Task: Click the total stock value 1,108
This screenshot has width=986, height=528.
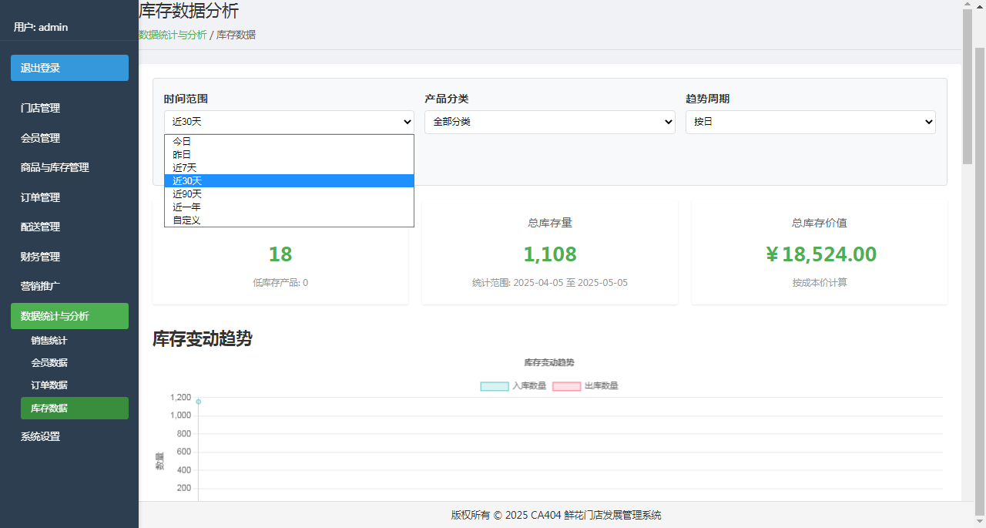Action: pyautogui.click(x=550, y=254)
